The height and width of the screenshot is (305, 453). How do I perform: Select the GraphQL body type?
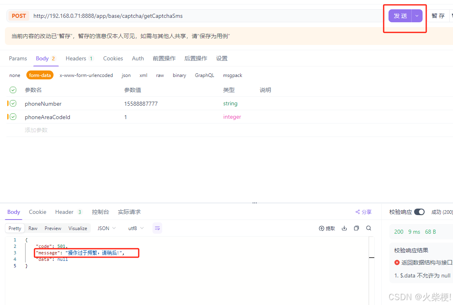pos(204,75)
